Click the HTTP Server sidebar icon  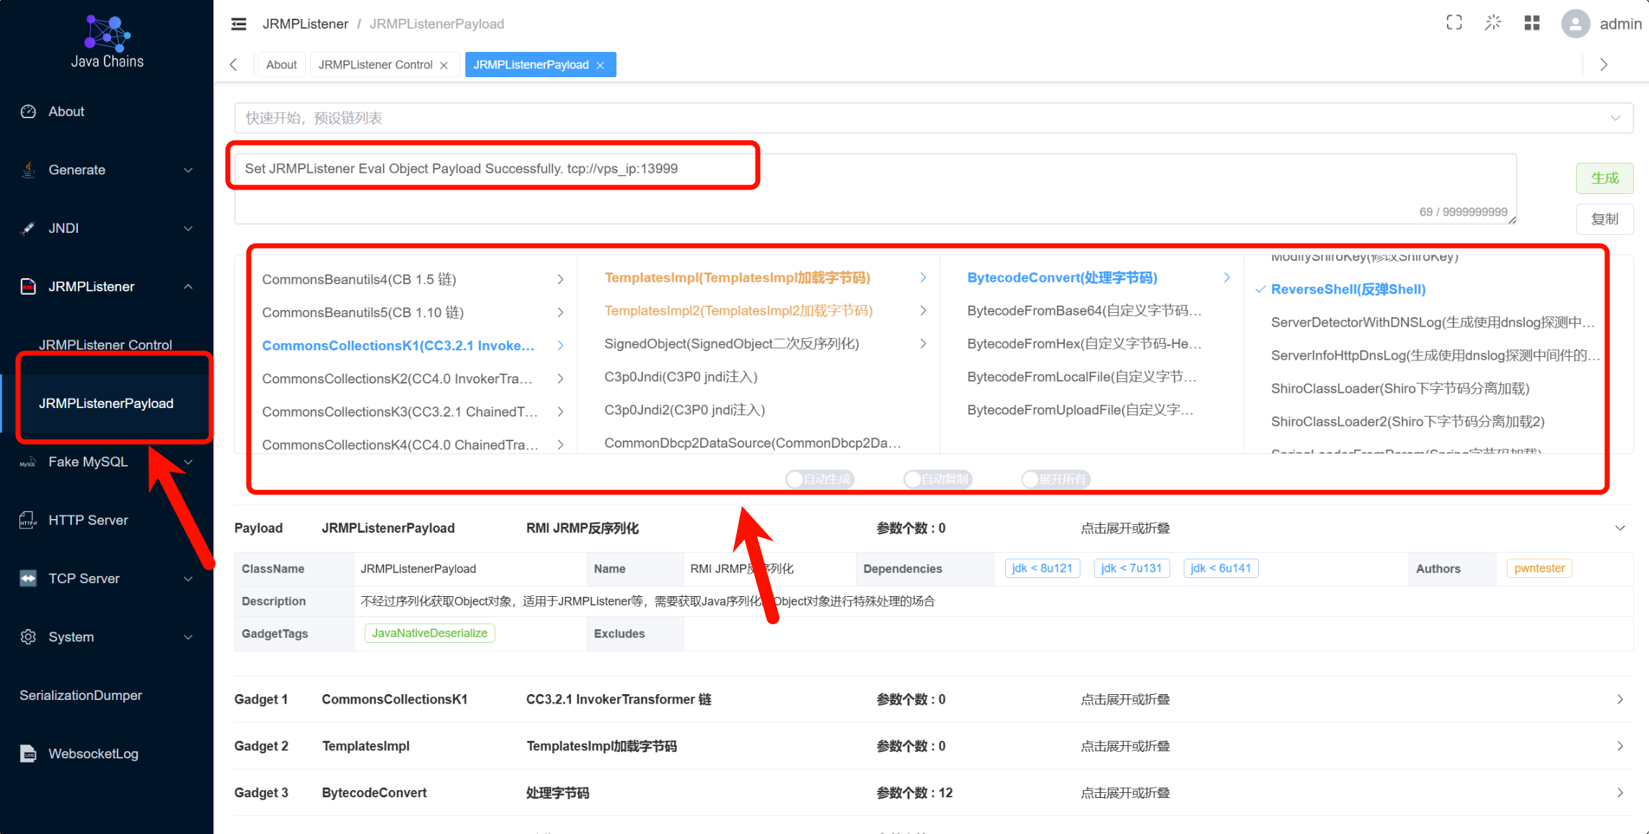(x=28, y=520)
